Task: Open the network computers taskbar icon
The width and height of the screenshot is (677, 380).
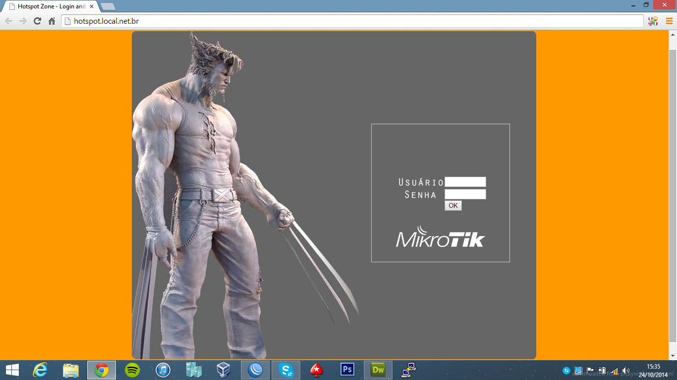Action: click(409, 370)
